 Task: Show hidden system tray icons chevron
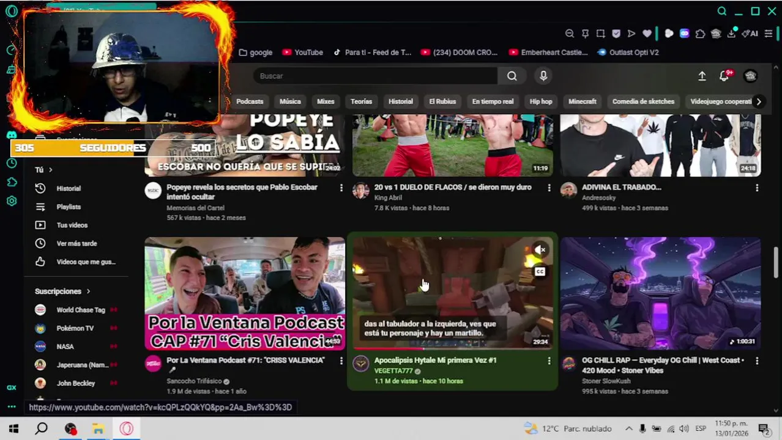pyautogui.click(x=628, y=428)
